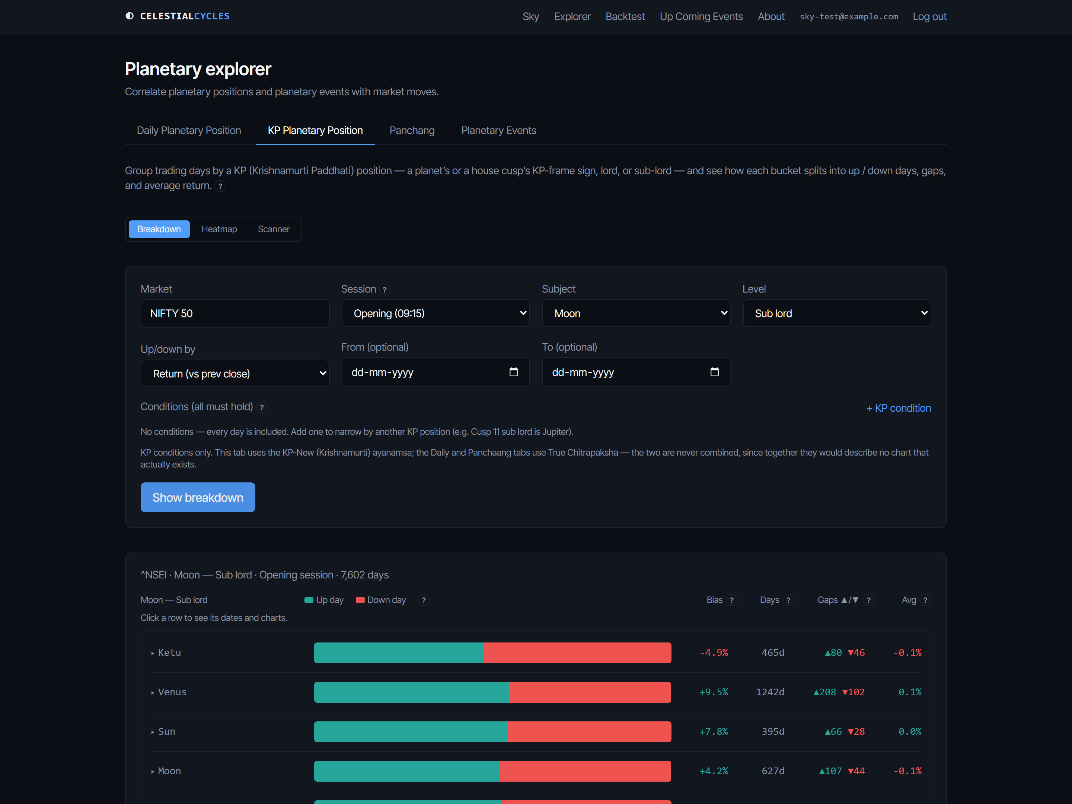Screen dimensions: 1072x804
Task: Click the Avg column help icon
Action: 925,600
